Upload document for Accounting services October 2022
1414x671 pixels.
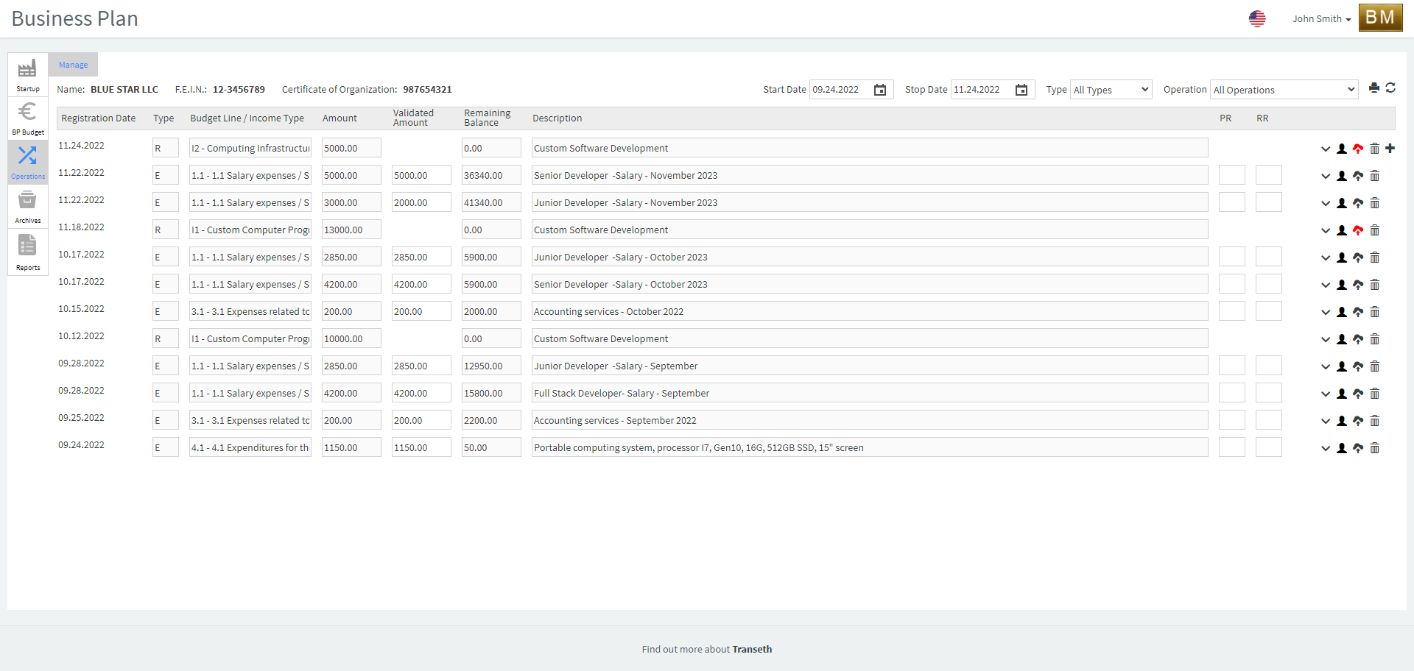pyautogui.click(x=1358, y=312)
